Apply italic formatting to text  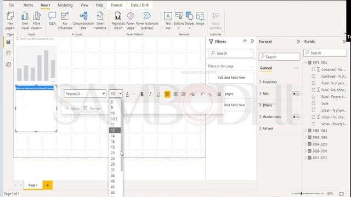(150, 94)
